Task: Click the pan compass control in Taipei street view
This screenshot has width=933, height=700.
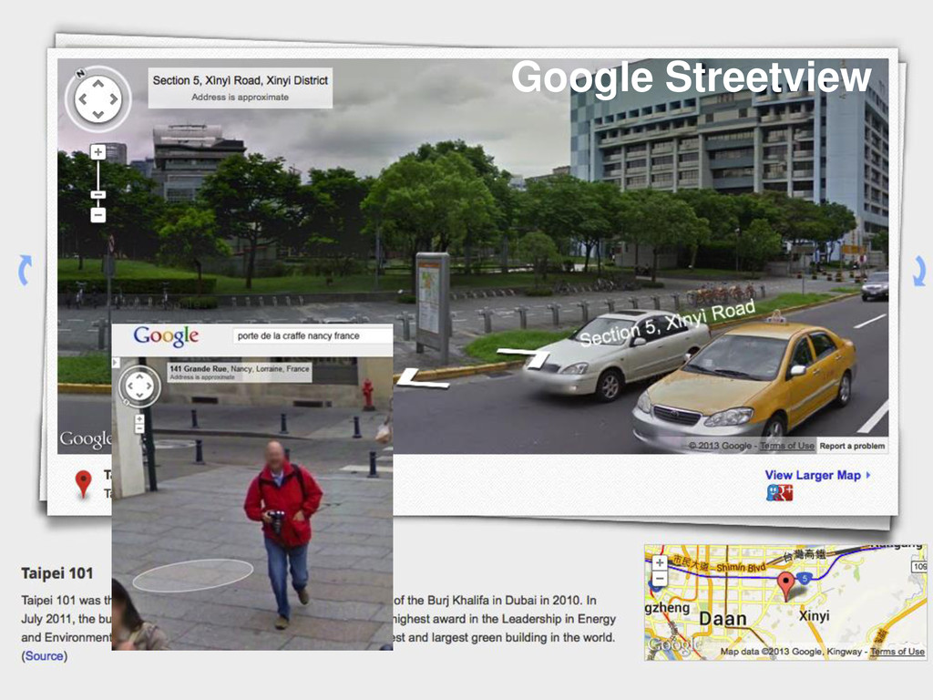Action: click(98, 99)
